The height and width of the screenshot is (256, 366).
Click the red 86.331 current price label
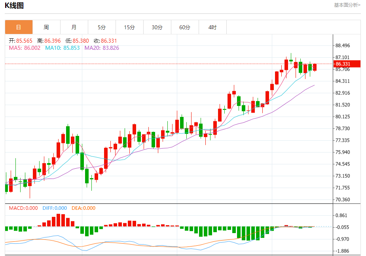pos(347,64)
